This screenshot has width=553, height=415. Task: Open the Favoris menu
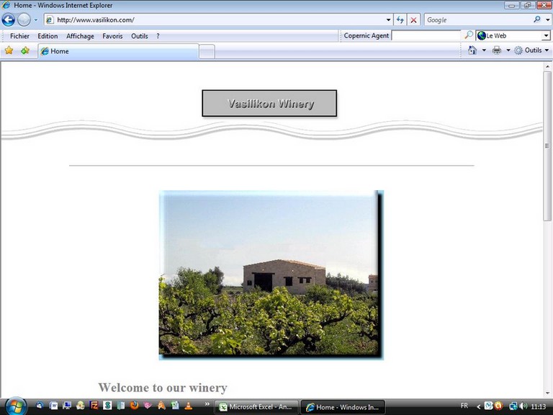click(112, 36)
